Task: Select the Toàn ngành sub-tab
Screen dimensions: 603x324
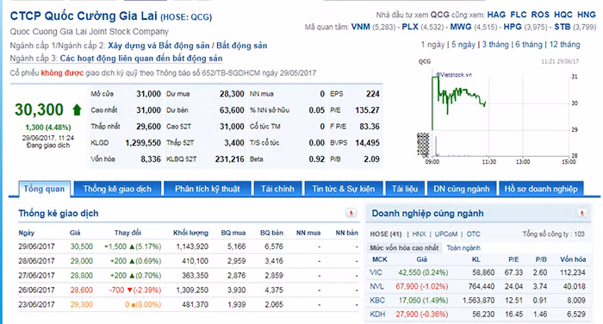Action: click(463, 248)
